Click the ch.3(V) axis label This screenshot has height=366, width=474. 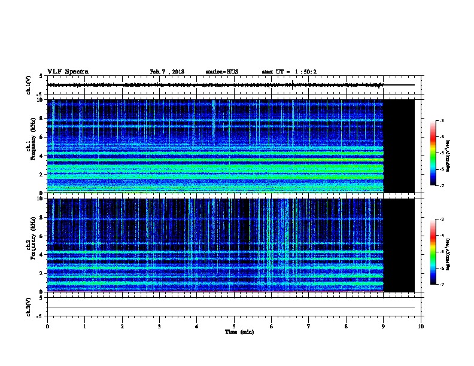tap(28, 307)
